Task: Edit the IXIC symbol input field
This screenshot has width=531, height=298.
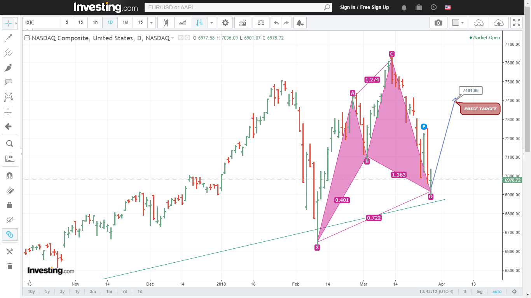Action: (42, 23)
